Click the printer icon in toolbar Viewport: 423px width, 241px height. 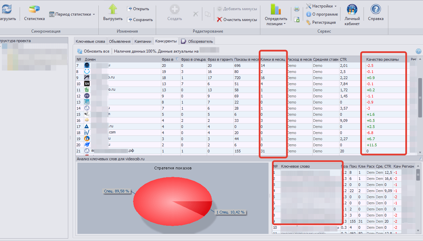(x=296, y=9)
